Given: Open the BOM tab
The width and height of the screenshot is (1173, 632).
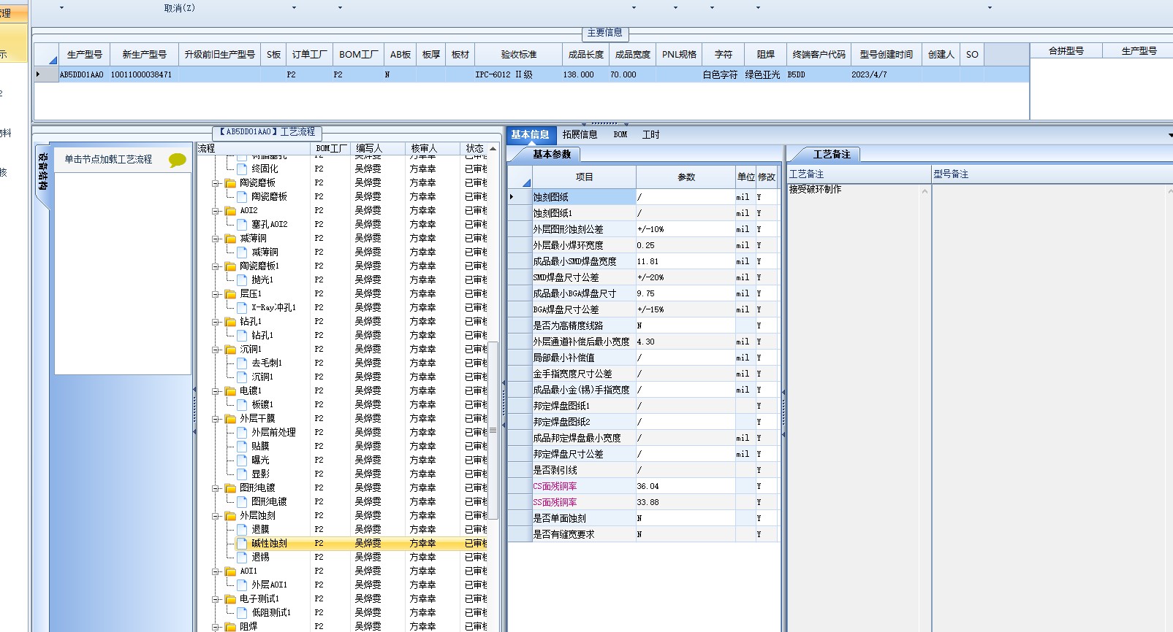Looking at the screenshot, I should (x=620, y=135).
